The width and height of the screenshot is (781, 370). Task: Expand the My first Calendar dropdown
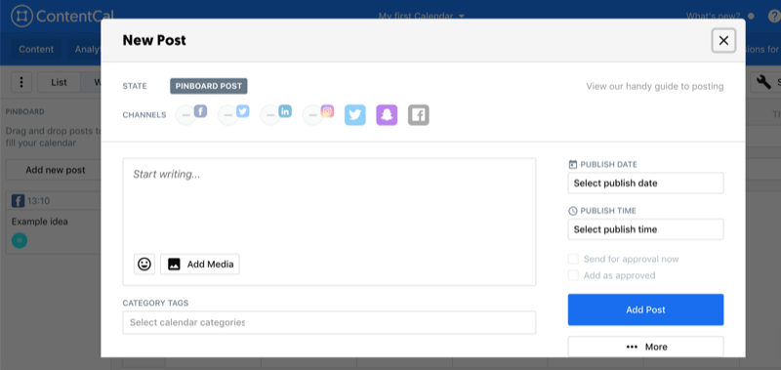422,16
